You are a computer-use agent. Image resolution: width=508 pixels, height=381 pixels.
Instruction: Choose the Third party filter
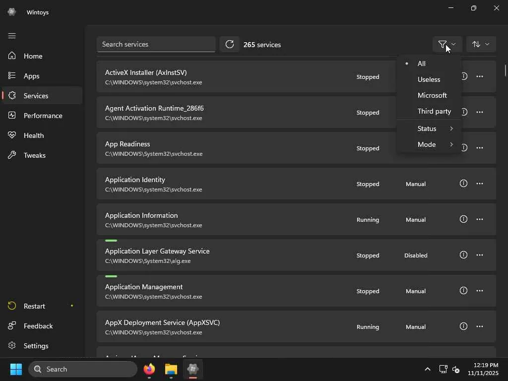pyautogui.click(x=434, y=111)
